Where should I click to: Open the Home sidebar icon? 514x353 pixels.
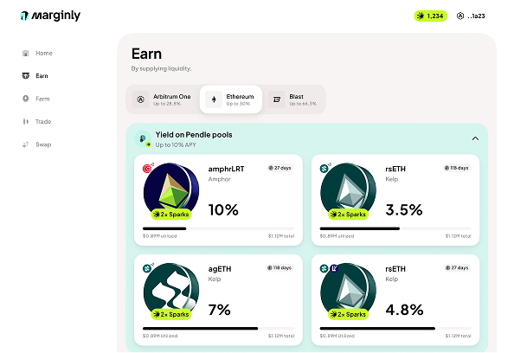[x=26, y=53]
